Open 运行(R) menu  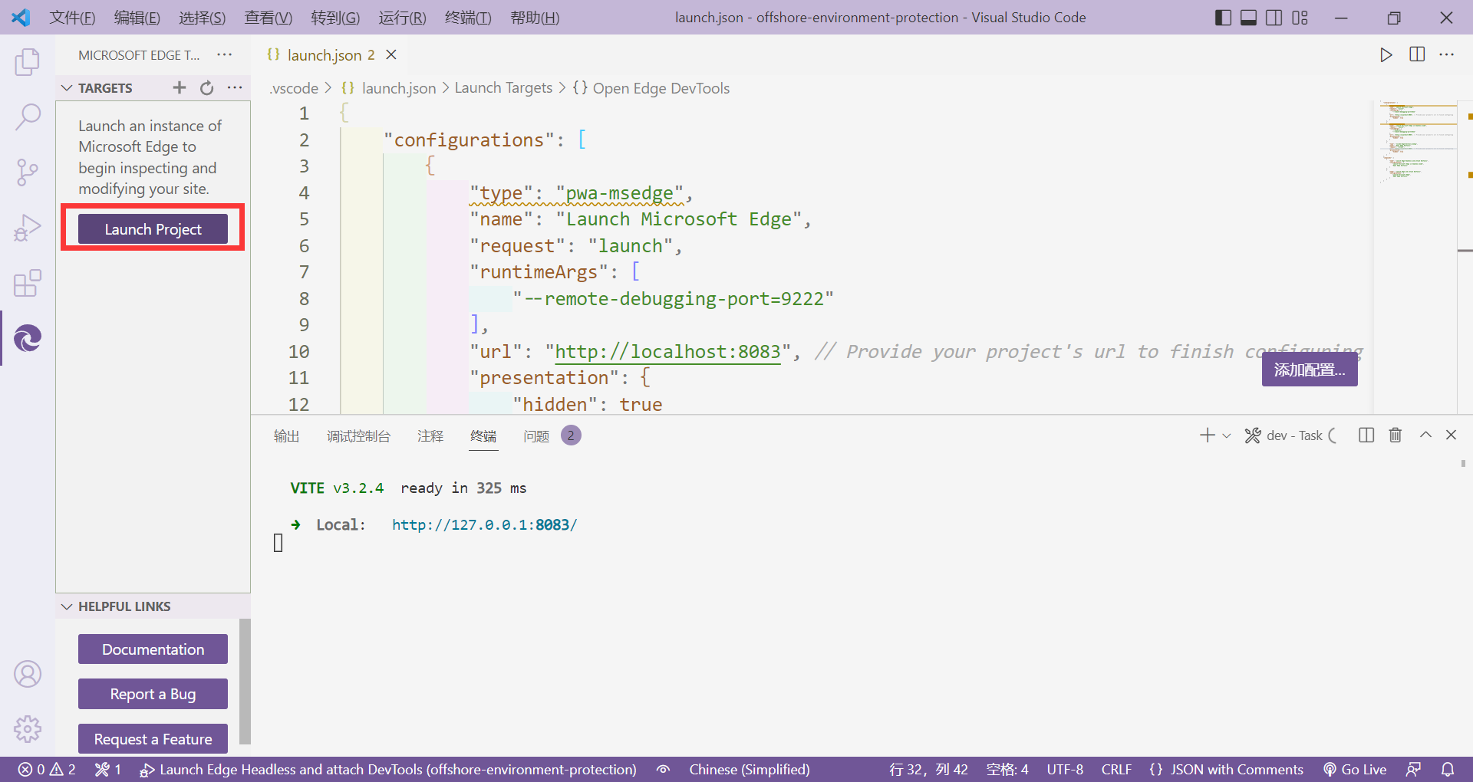pos(403,17)
